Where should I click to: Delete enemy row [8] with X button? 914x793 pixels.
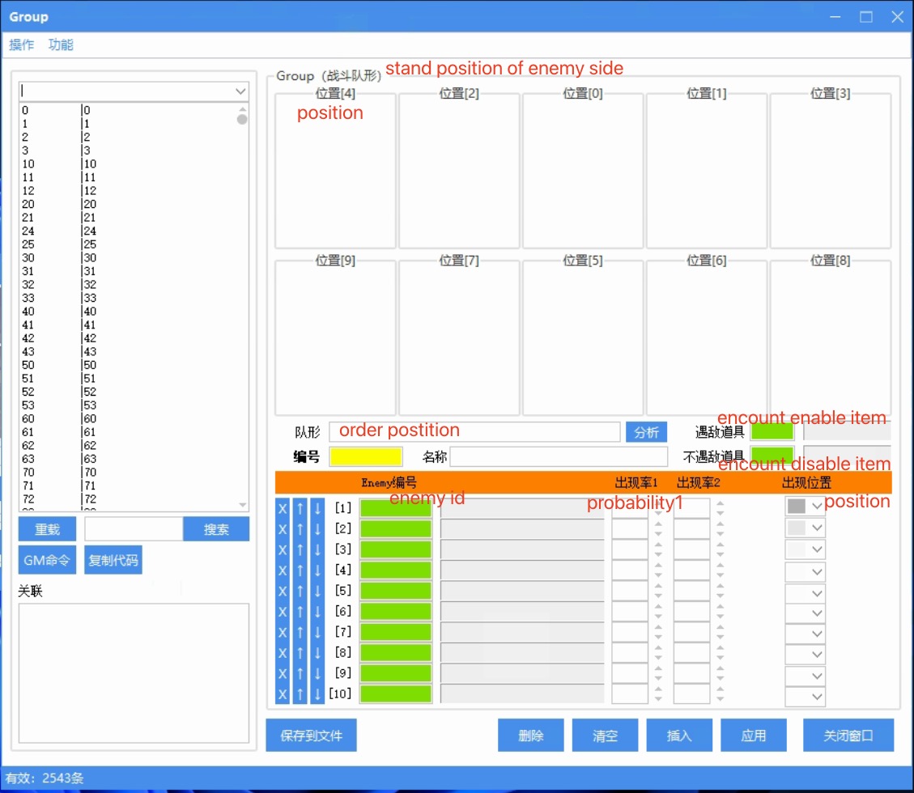(x=282, y=652)
